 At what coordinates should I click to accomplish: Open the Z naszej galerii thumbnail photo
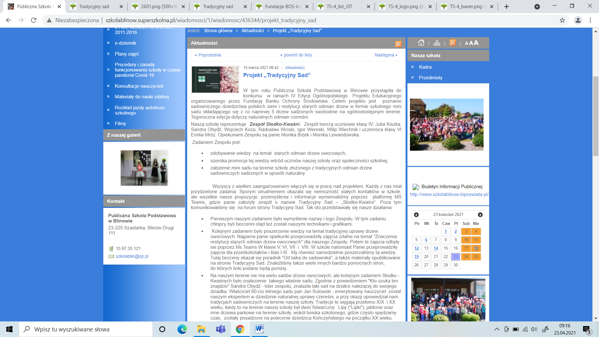coord(144,168)
